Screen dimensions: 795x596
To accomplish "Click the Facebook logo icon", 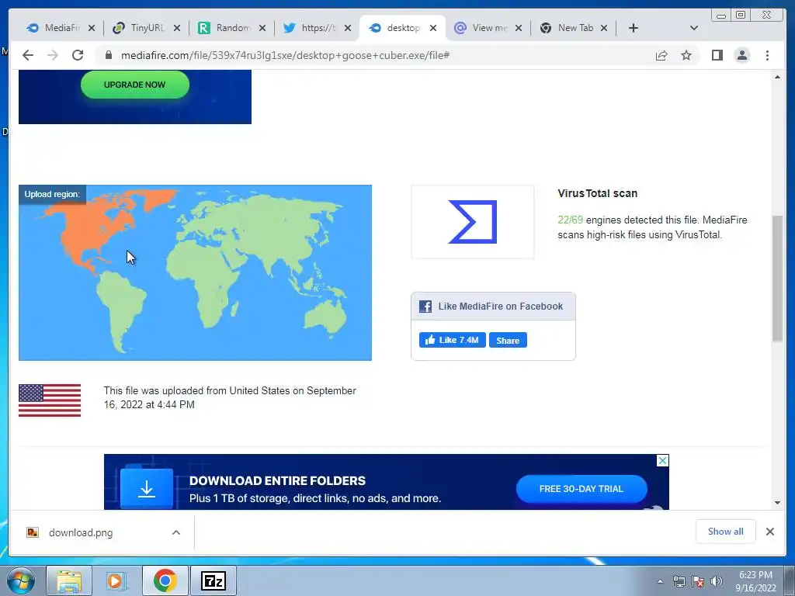I will [425, 306].
